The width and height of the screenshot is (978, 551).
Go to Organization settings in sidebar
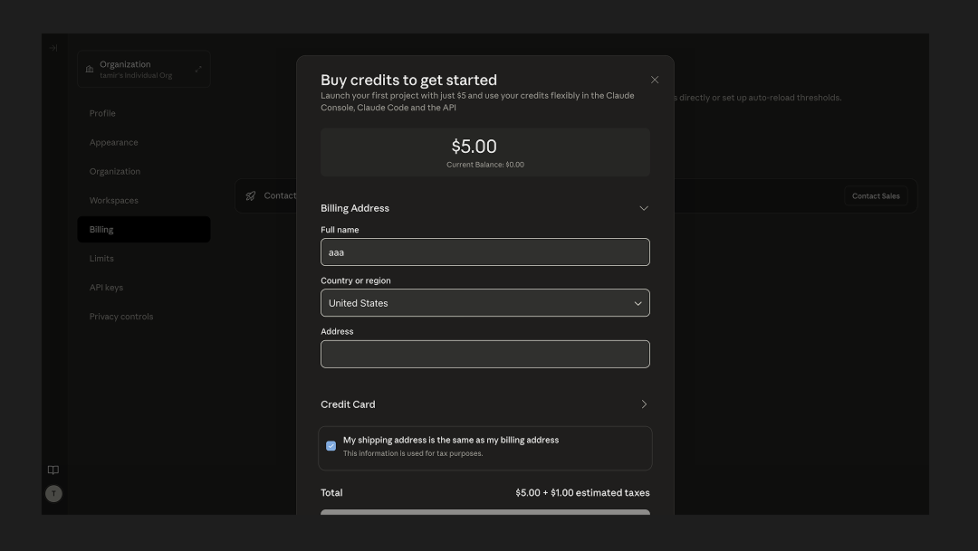point(115,171)
